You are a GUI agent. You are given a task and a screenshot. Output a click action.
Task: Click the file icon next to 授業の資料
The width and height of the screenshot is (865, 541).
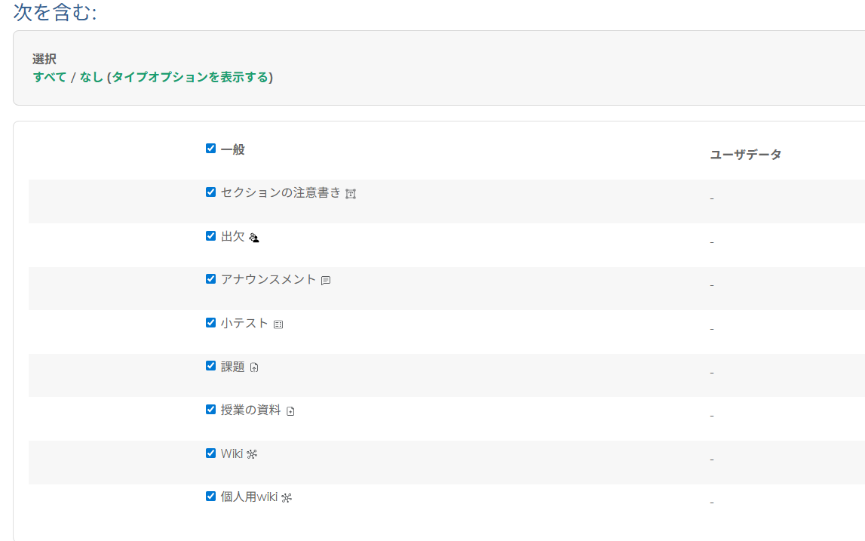click(290, 411)
